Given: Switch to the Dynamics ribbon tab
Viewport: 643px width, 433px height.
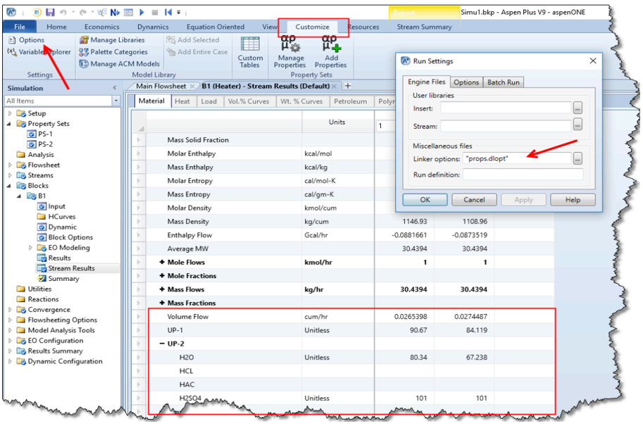Looking at the screenshot, I should pyautogui.click(x=153, y=27).
